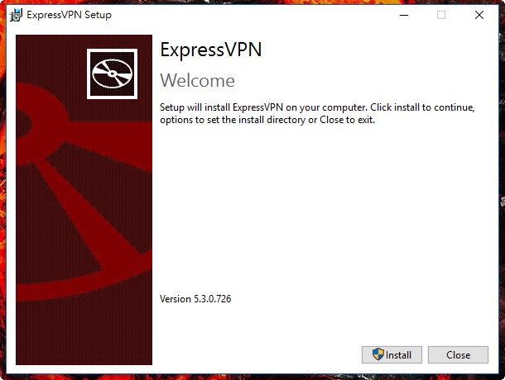The width and height of the screenshot is (505, 380).
Task: Close the window with the title bar X
Action: (x=479, y=15)
